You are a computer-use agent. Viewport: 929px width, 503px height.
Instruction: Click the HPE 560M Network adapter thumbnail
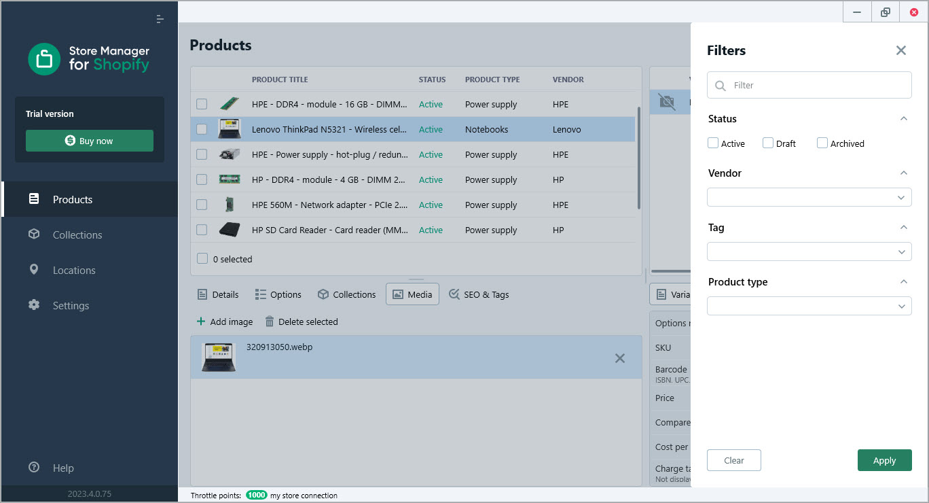(230, 205)
